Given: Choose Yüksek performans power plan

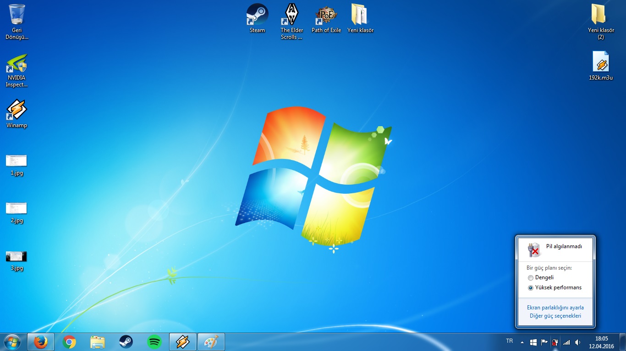Looking at the screenshot, I should point(531,288).
